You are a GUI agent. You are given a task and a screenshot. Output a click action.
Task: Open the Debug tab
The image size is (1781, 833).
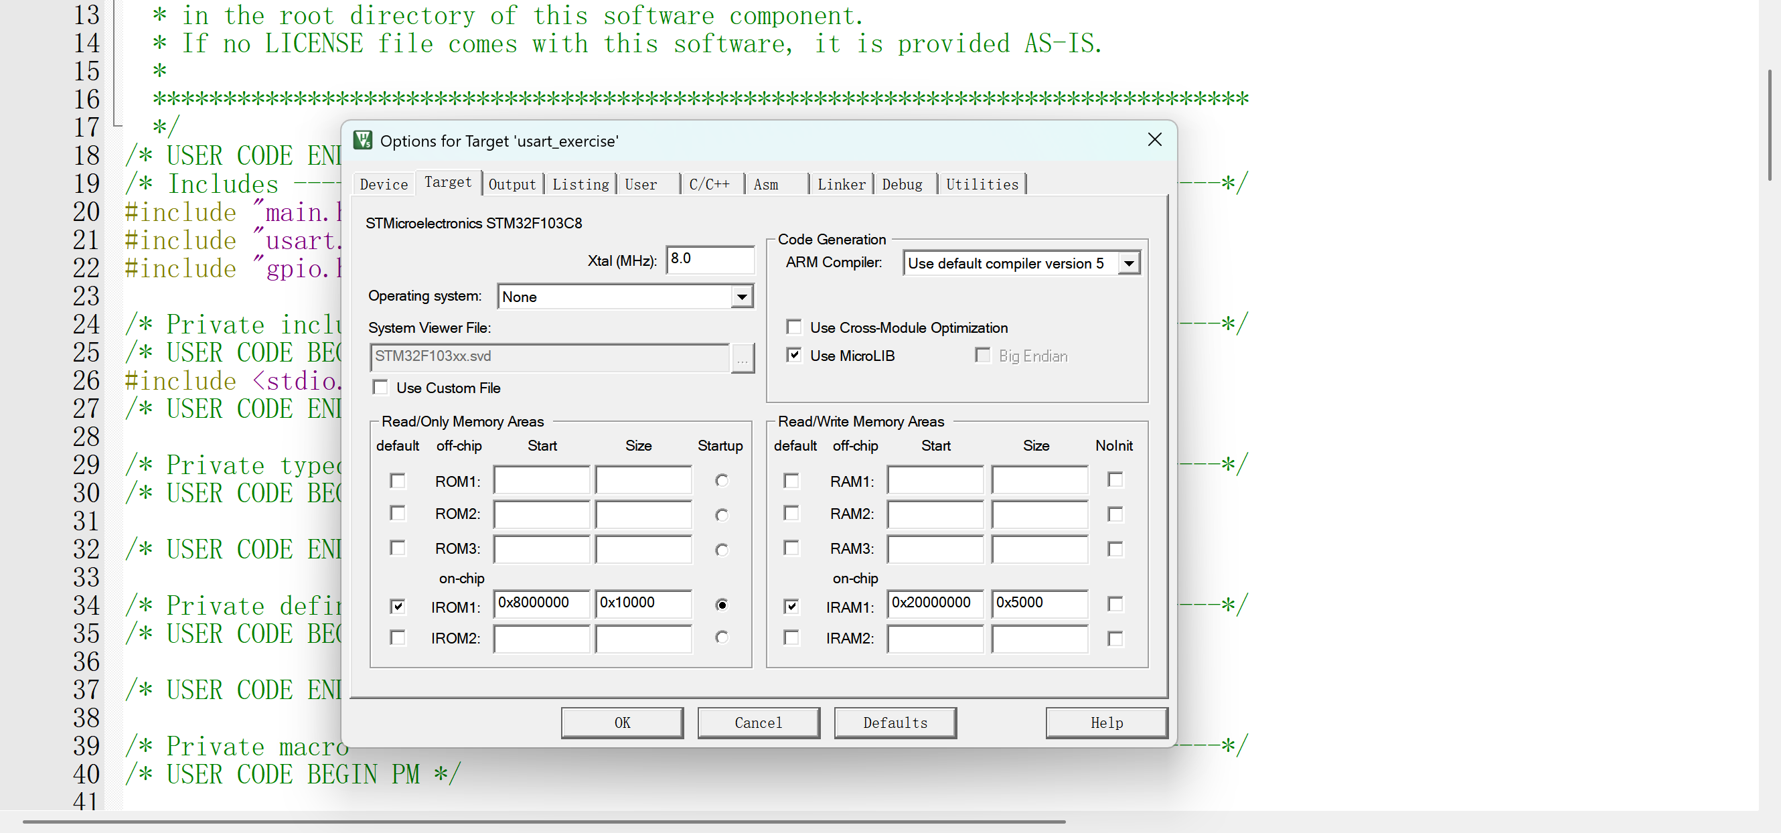tap(902, 185)
